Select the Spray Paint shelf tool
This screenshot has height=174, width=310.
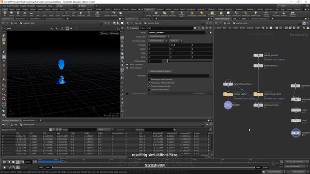click(81, 14)
